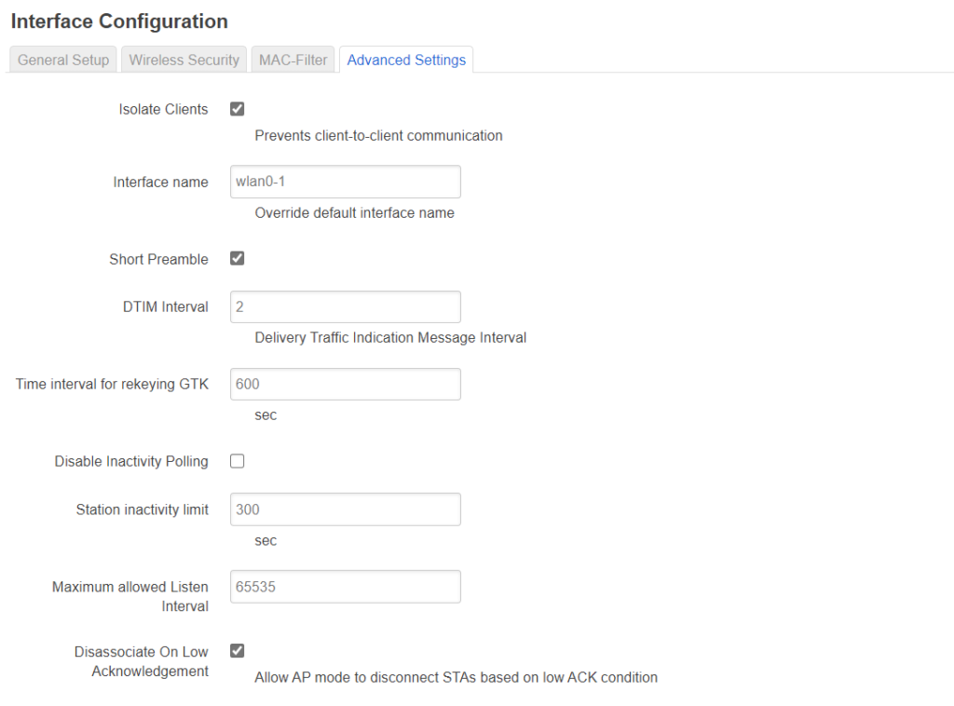
Task: Disable the Short Preamble checkbox
Action: [x=238, y=259]
